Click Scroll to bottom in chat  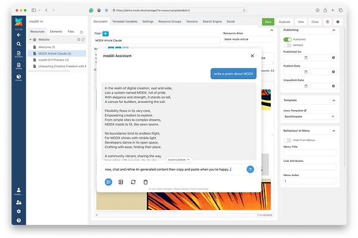tap(179, 159)
